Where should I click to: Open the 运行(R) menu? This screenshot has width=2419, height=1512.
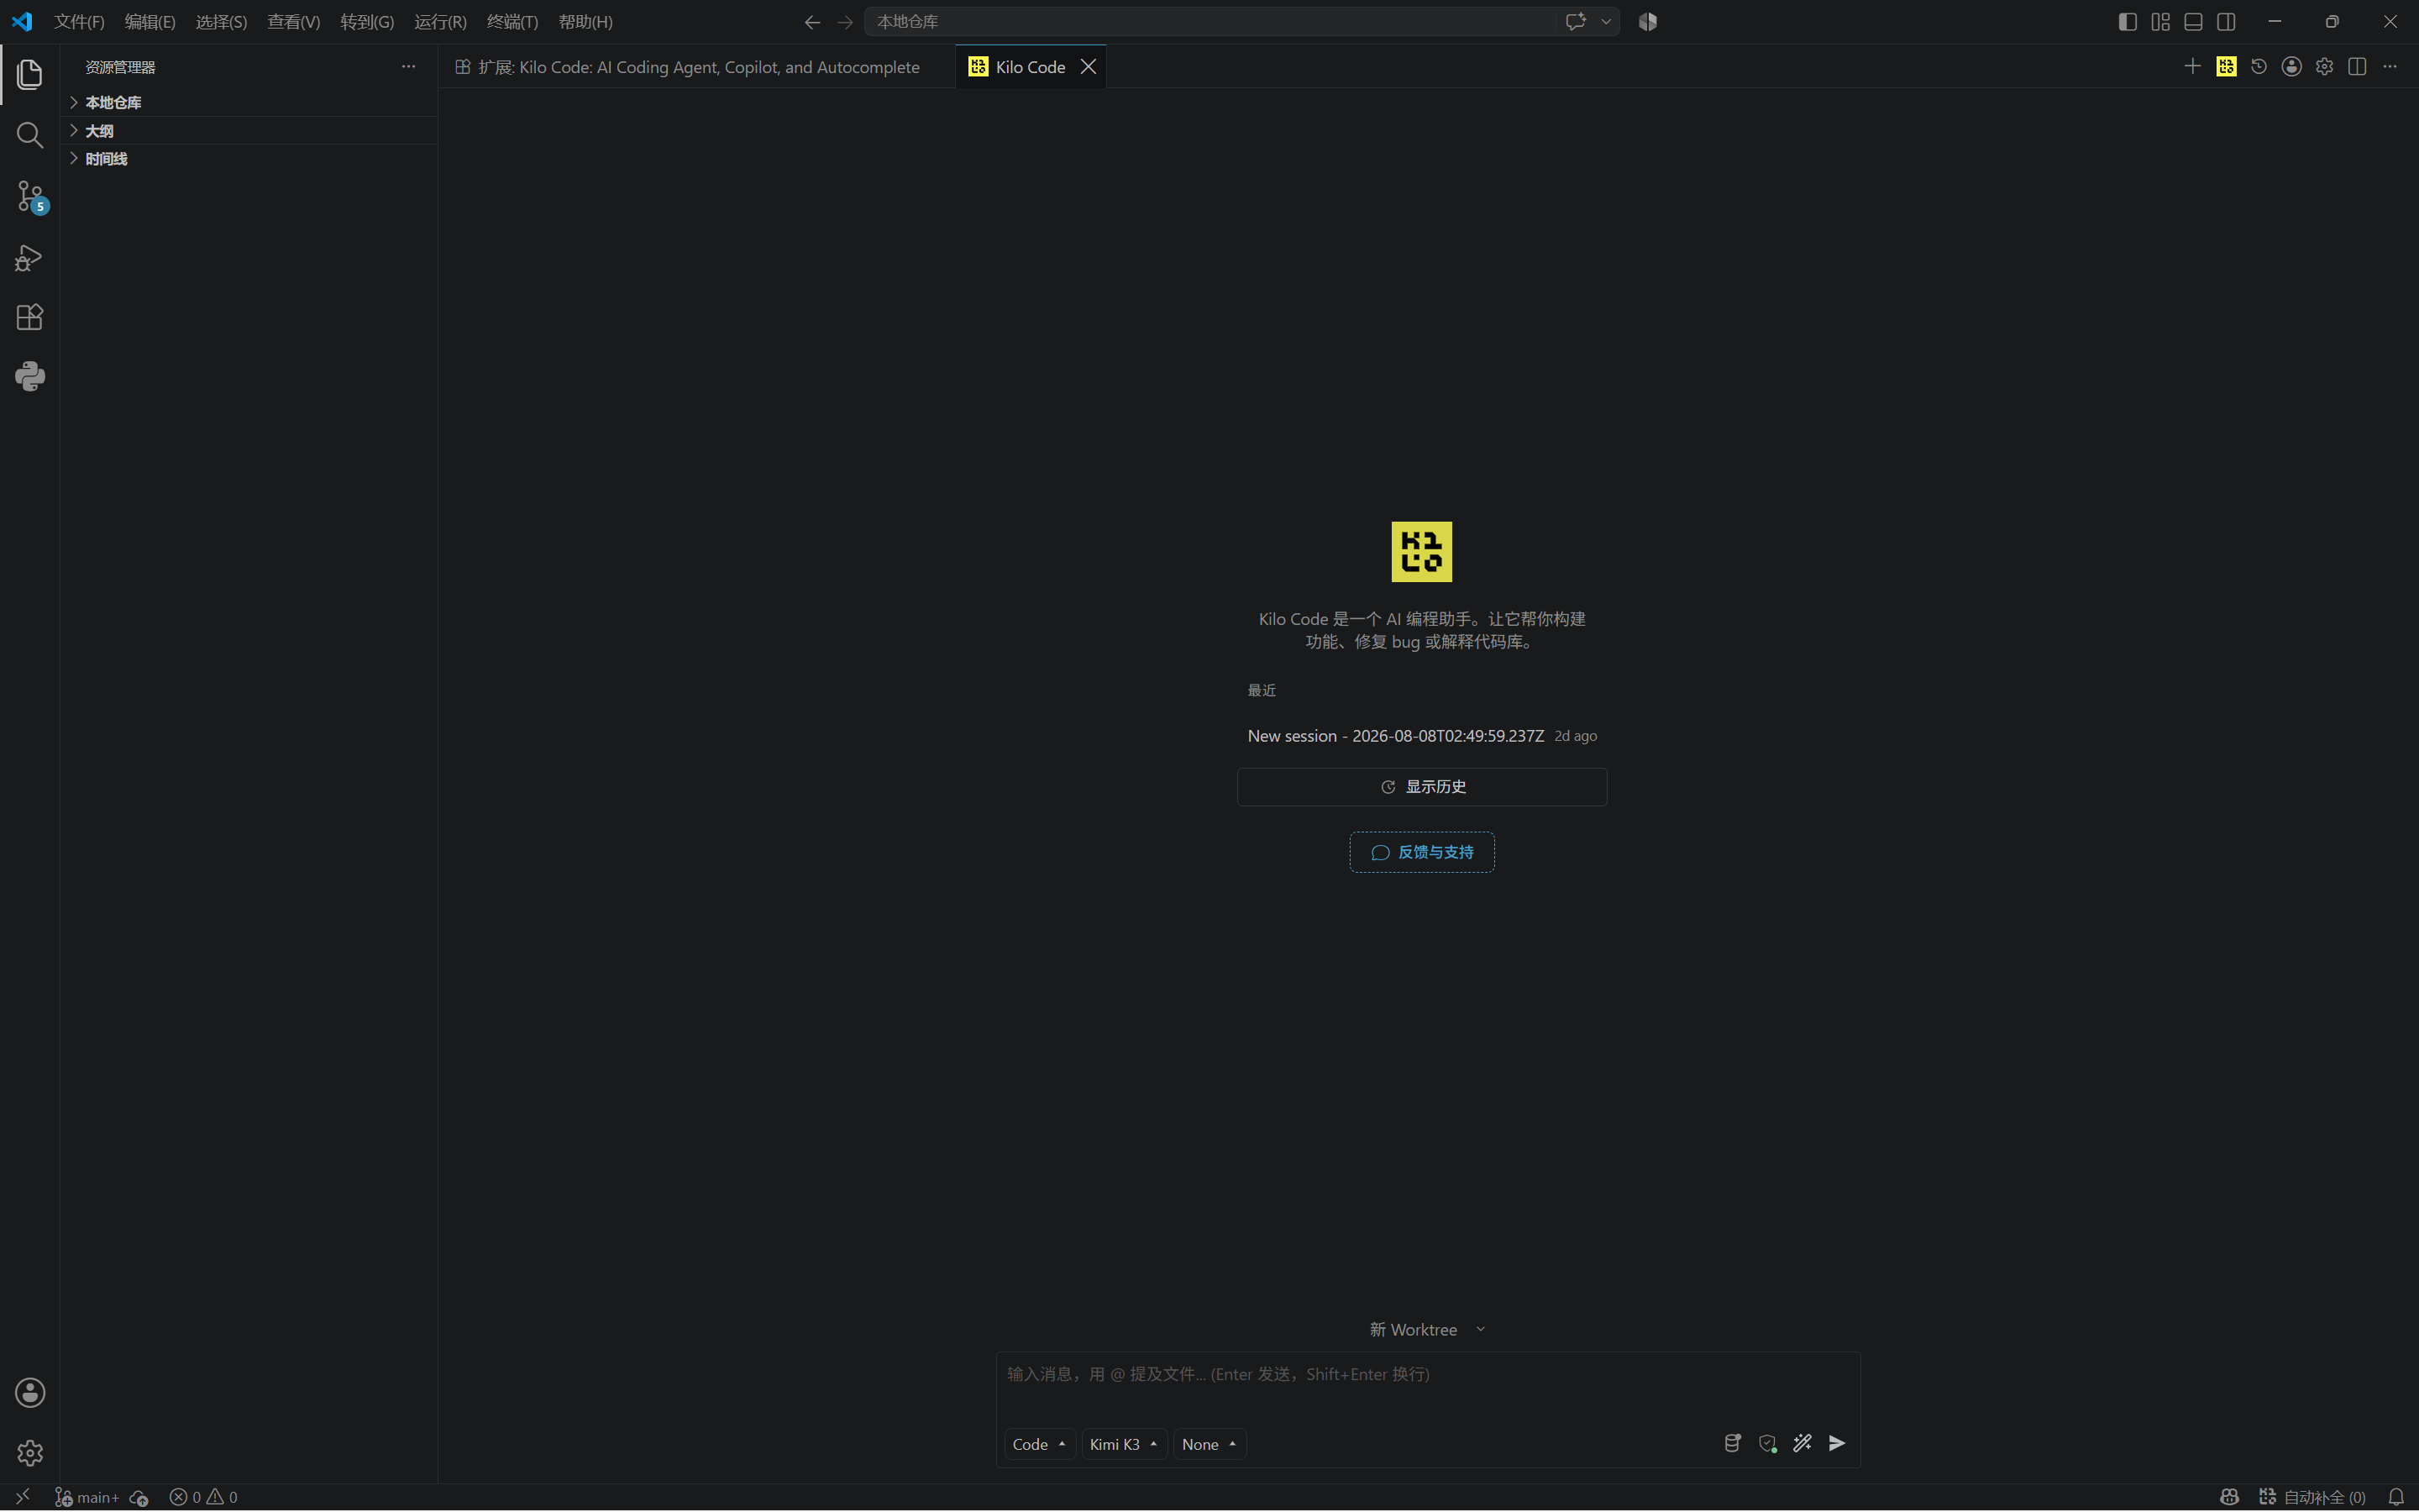[x=440, y=21]
